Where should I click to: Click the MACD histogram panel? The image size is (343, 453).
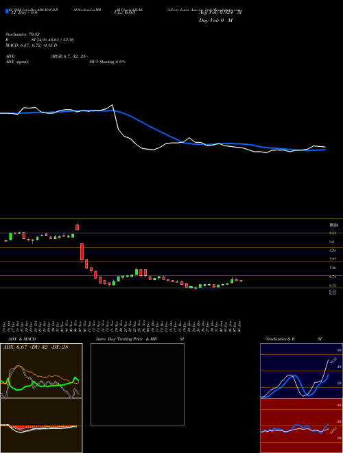(41, 426)
